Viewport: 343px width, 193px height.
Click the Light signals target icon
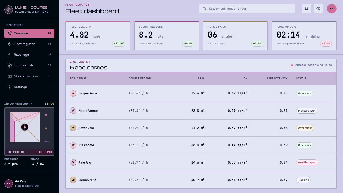pos(10,65)
